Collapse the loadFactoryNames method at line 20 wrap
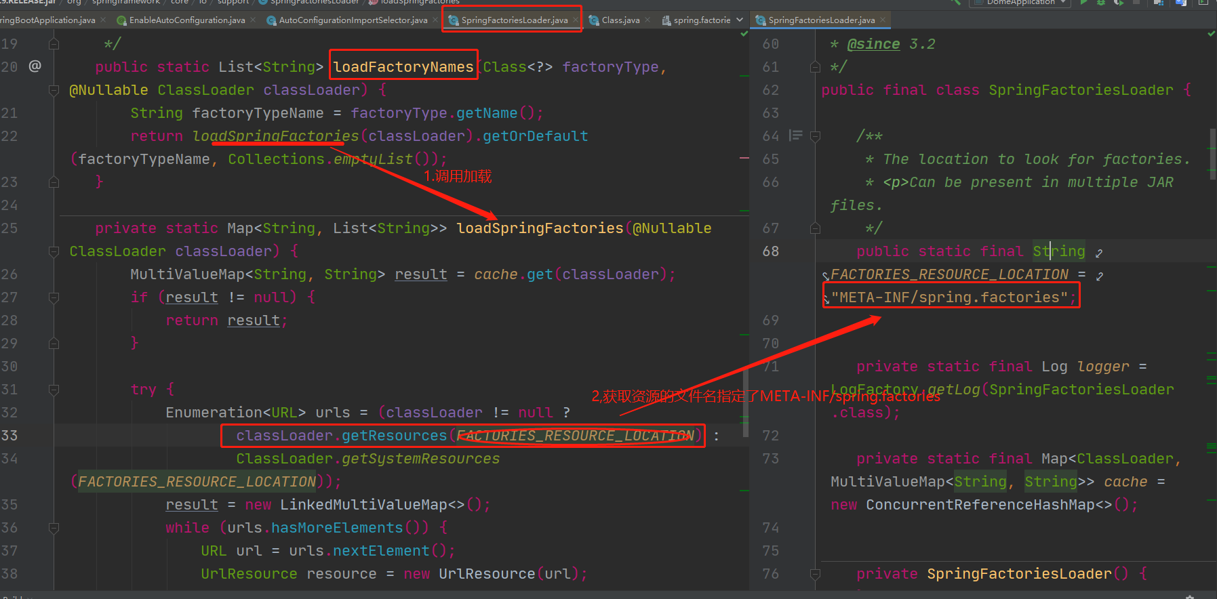This screenshot has width=1217, height=599. [x=54, y=89]
